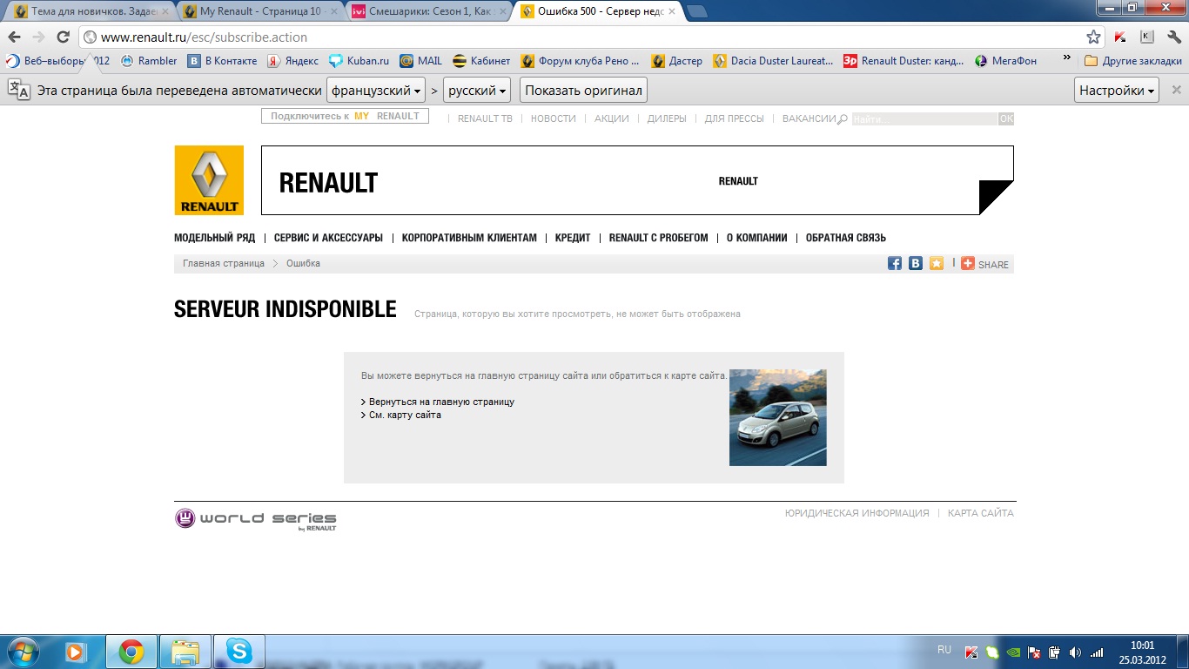This screenshot has height=669, width=1189.
Task: Close the translation bar
Action: (1177, 90)
